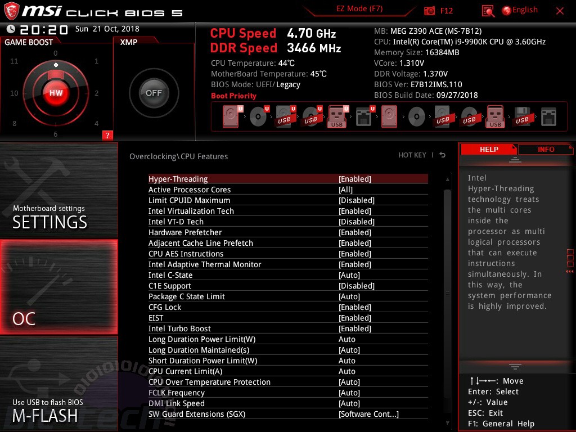Image resolution: width=576 pixels, height=432 pixels.
Task: Click the CPU Current Limit(A) Auto field
Action: click(x=346, y=371)
